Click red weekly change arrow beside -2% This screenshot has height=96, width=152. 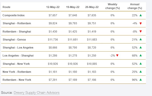(x=117, y=55)
